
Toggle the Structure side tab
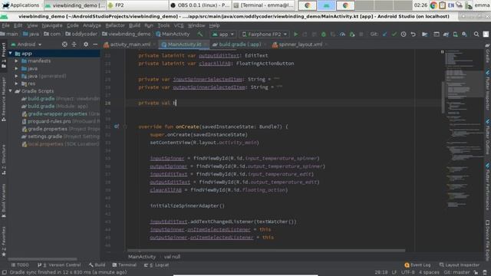[3, 159]
